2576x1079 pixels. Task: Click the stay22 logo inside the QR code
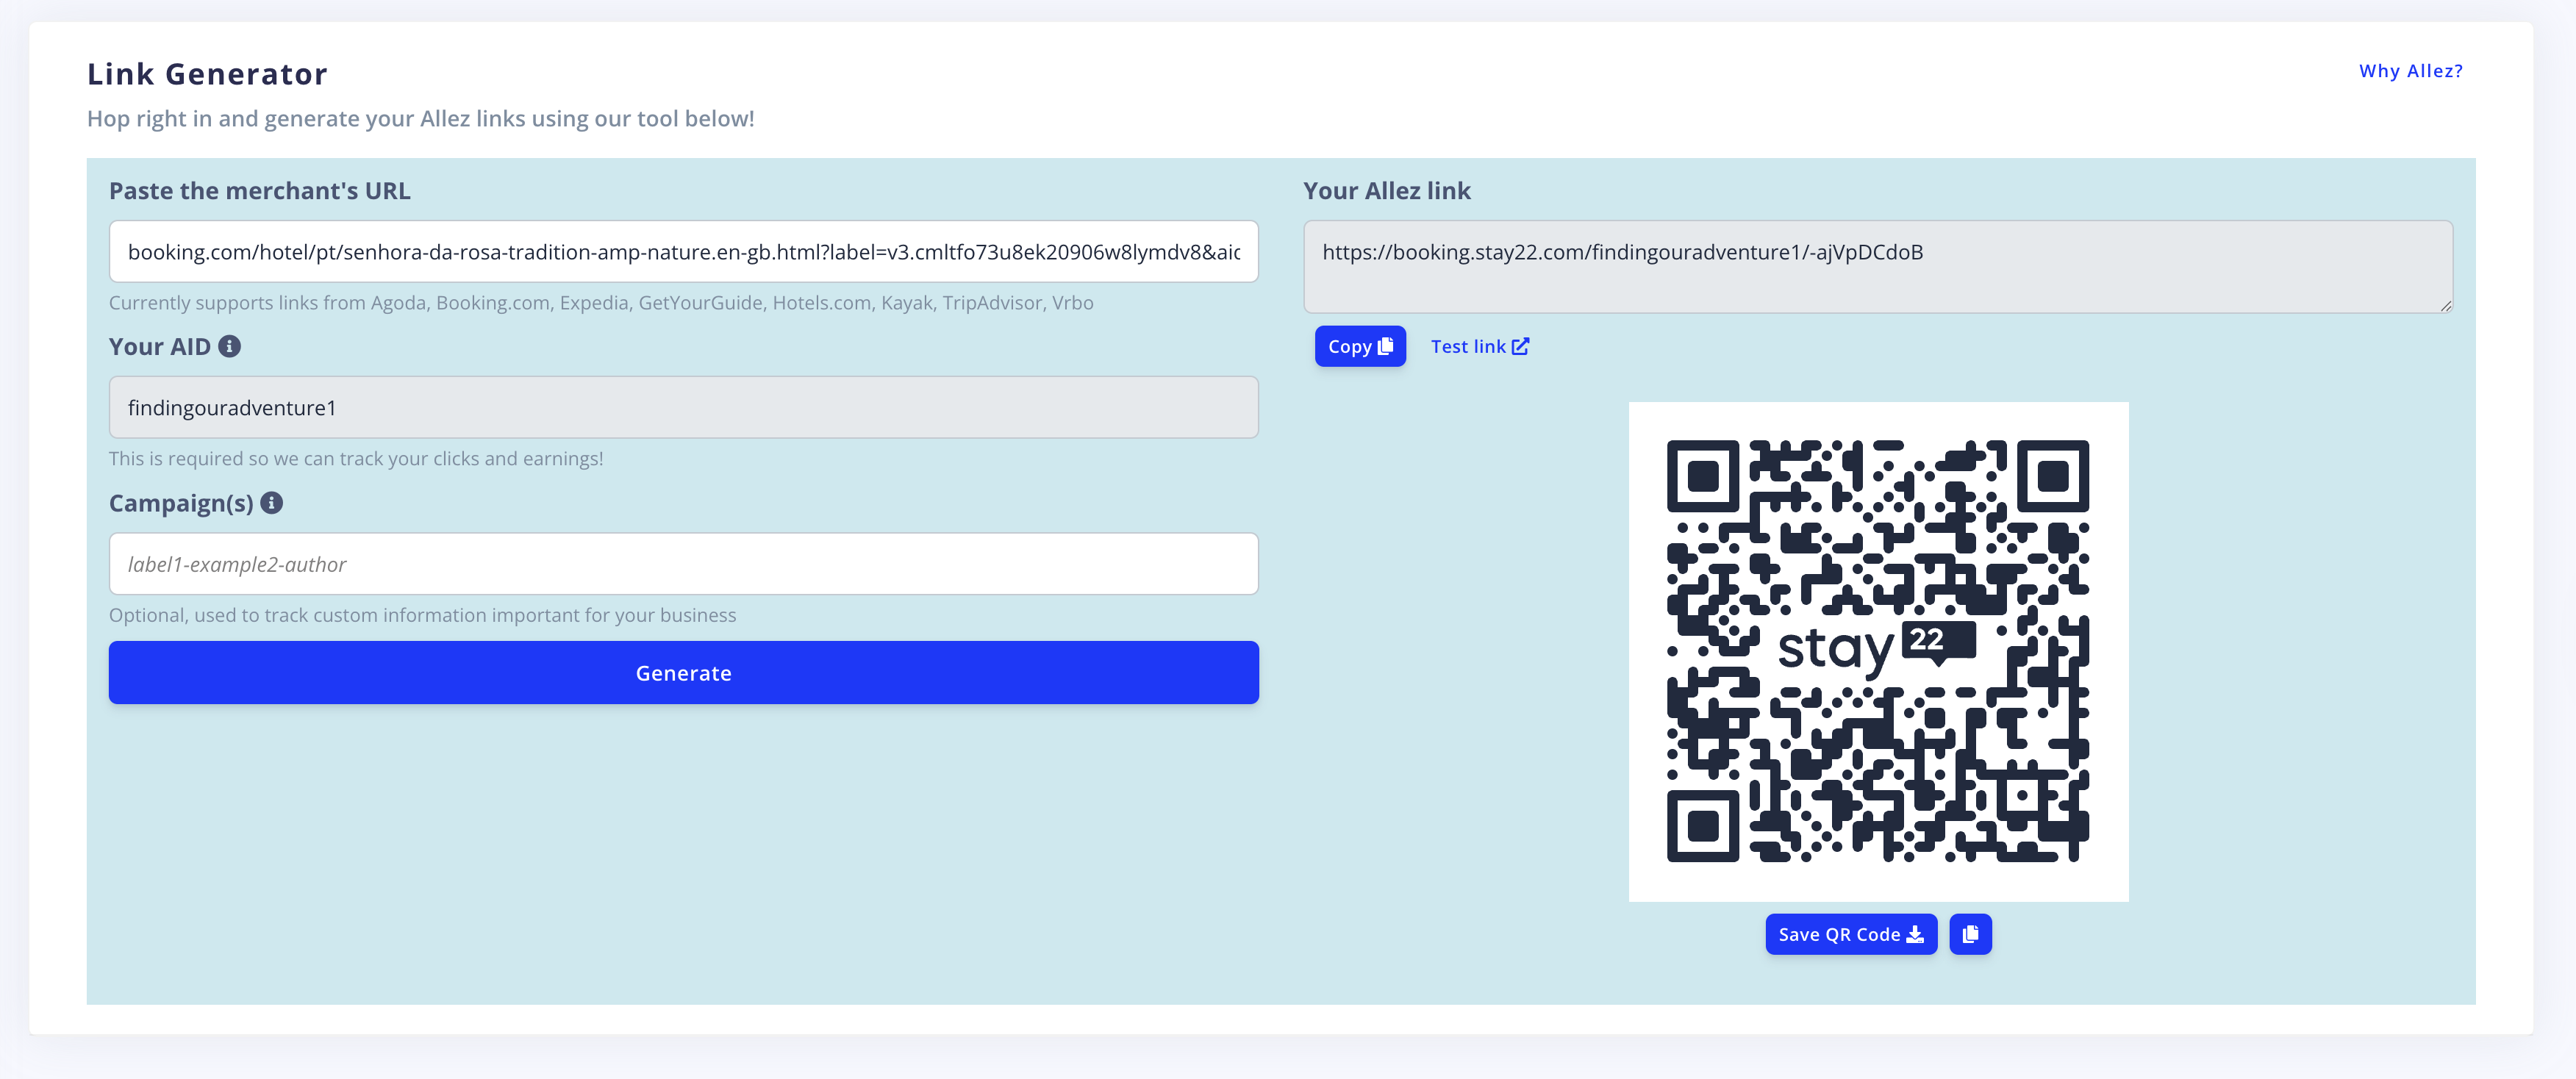coord(1877,648)
